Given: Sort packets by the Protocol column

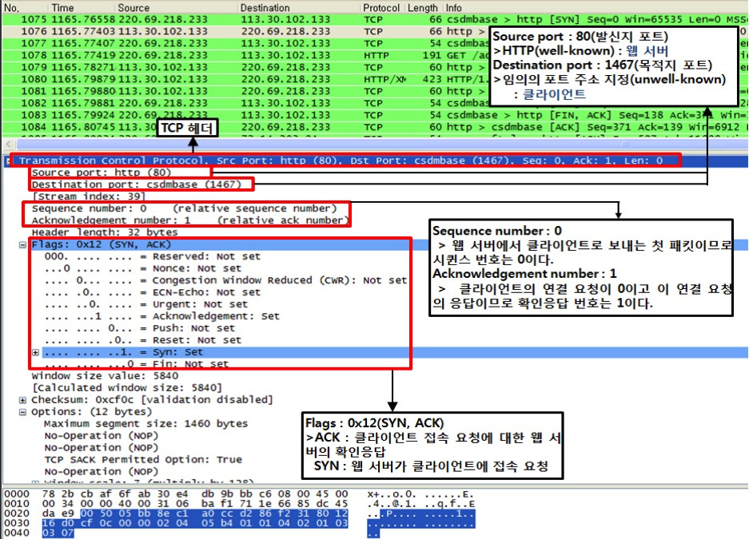Looking at the screenshot, I should [x=381, y=8].
